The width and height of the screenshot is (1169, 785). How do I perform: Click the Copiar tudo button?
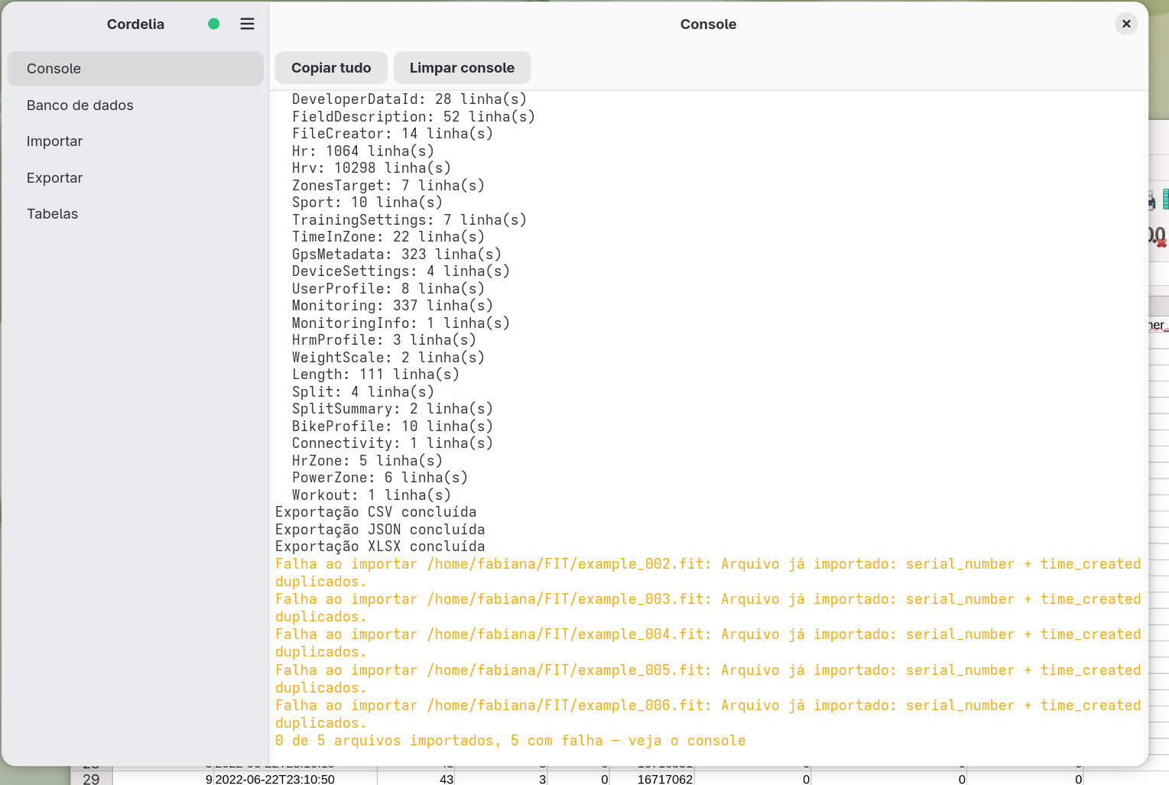click(331, 68)
